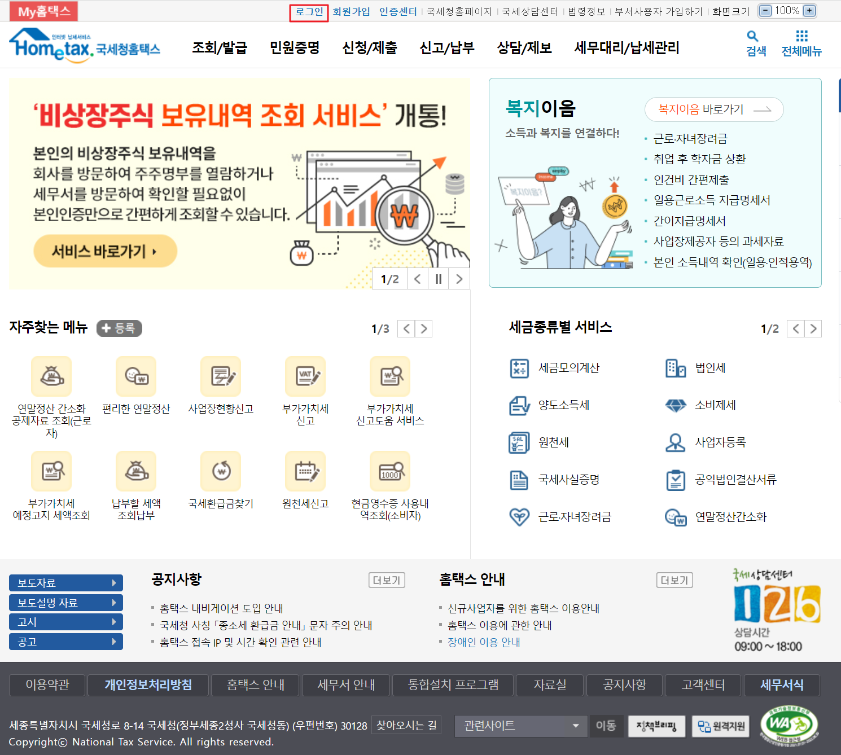Open the 인증센터 link
The width and height of the screenshot is (841, 755).
398,11
